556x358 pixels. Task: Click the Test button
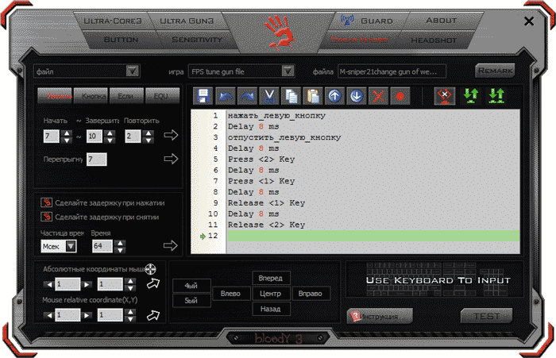tap(486, 316)
